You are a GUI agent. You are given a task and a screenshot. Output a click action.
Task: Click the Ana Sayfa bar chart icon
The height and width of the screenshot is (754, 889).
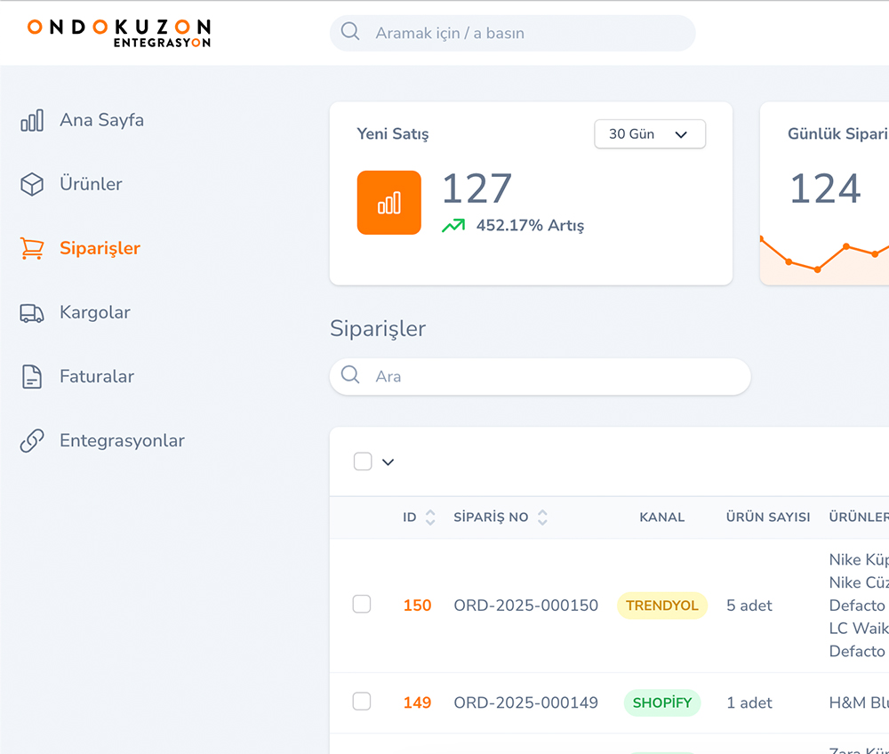coord(32,121)
